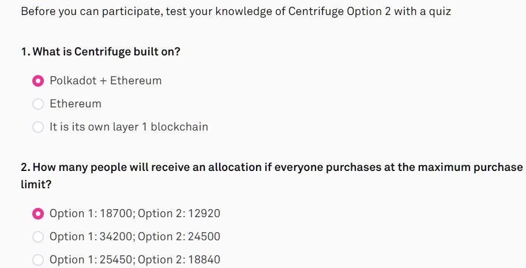Pick the radio button for 25450 allocation
526x268 pixels.
pyautogui.click(x=38, y=260)
